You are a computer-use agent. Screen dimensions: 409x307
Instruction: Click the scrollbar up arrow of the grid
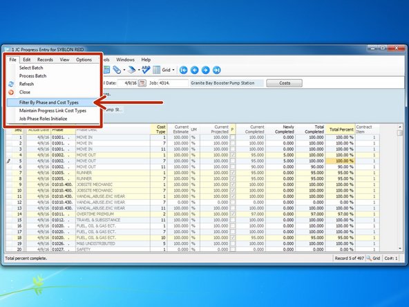pos(400,127)
